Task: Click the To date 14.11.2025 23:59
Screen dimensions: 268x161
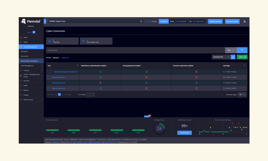Action: click(x=198, y=21)
